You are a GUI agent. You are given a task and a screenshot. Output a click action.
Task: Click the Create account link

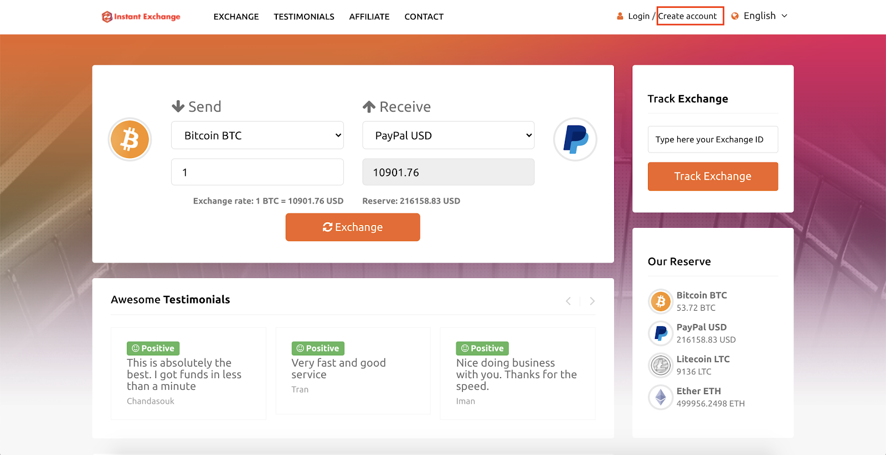[x=688, y=16]
